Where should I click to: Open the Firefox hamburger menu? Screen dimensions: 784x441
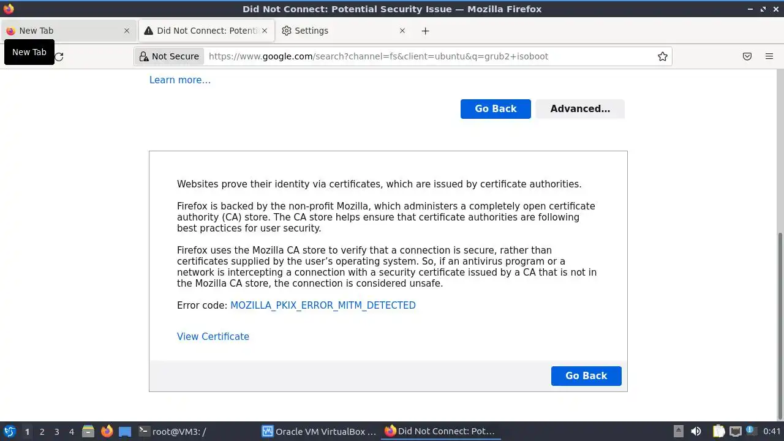(x=769, y=56)
